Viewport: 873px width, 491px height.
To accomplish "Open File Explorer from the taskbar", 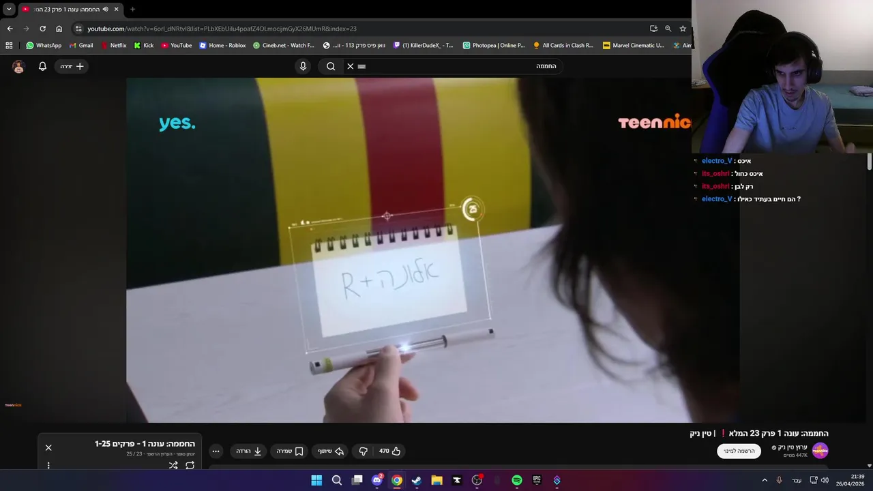I will pos(436,480).
